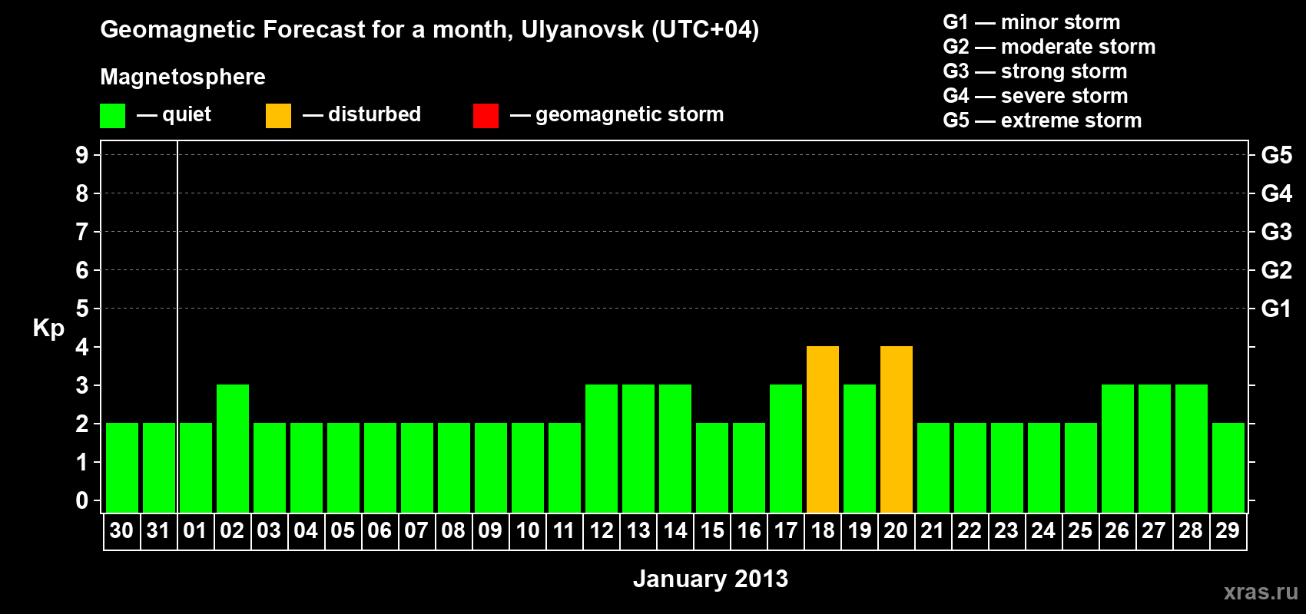Click the green bar for January 02
The height and width of the screenshot is (614, 1306).
[x=233, y=449]
